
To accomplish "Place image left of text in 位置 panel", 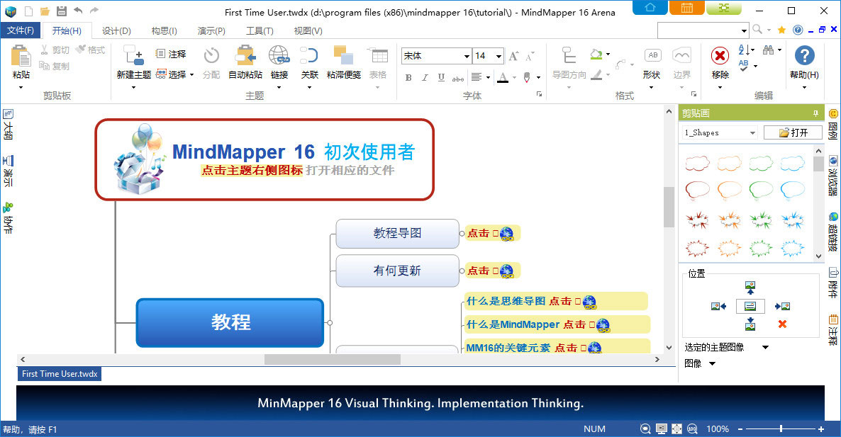I will (x=718, y=307).
